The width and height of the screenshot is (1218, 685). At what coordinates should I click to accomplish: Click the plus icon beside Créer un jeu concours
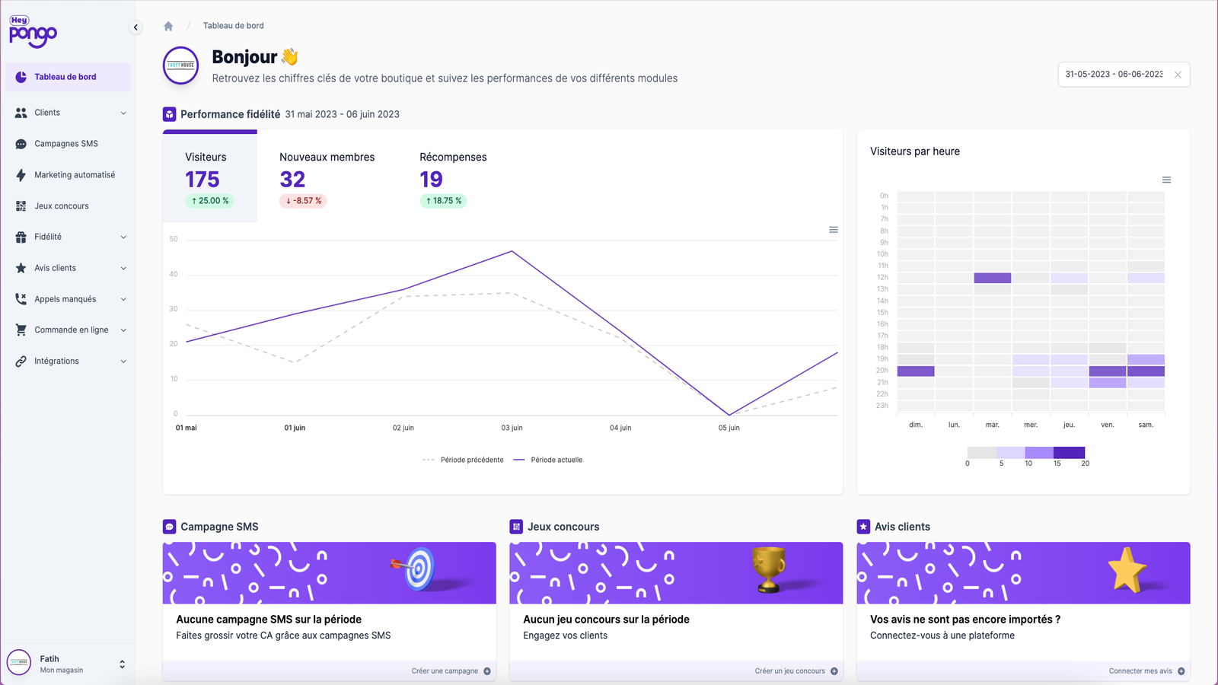tap(834, 671)
